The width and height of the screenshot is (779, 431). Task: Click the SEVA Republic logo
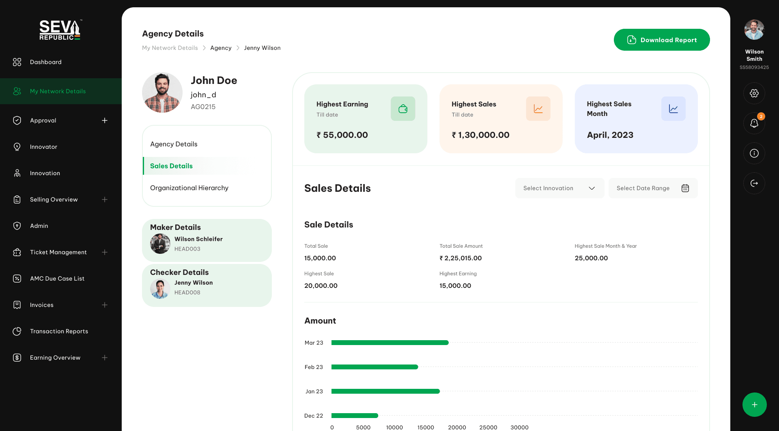pos(60,30)
